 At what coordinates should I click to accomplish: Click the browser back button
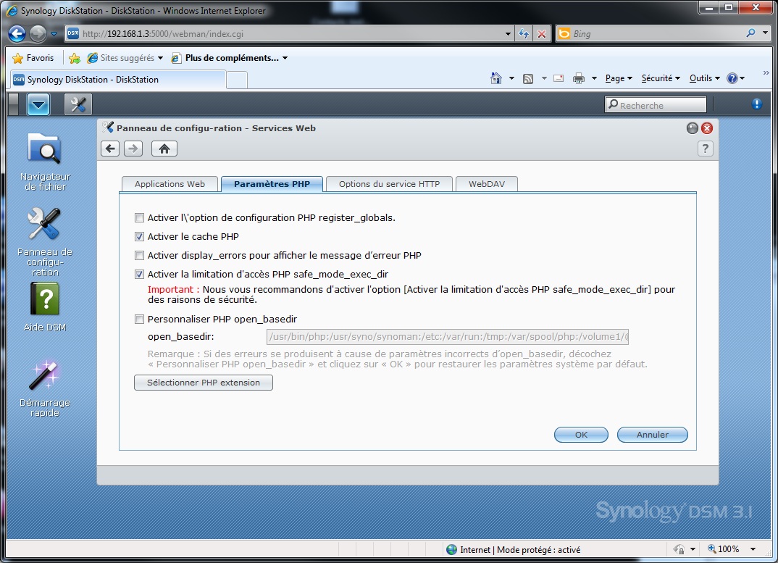(x=17, y=34)
